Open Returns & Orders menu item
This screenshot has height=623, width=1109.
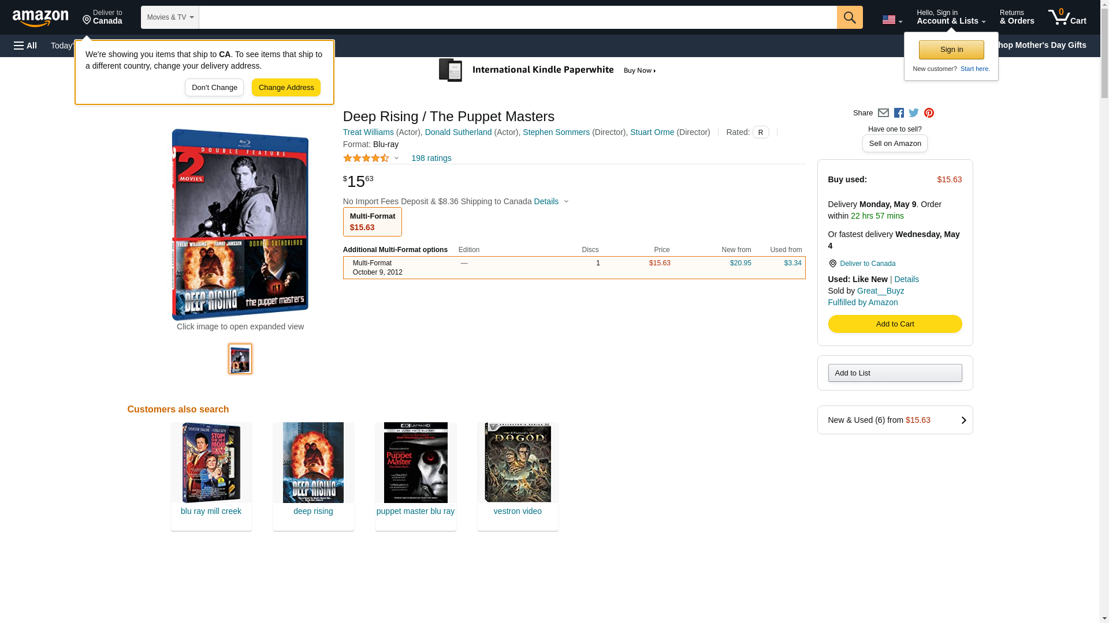[x=1017, y=17]
